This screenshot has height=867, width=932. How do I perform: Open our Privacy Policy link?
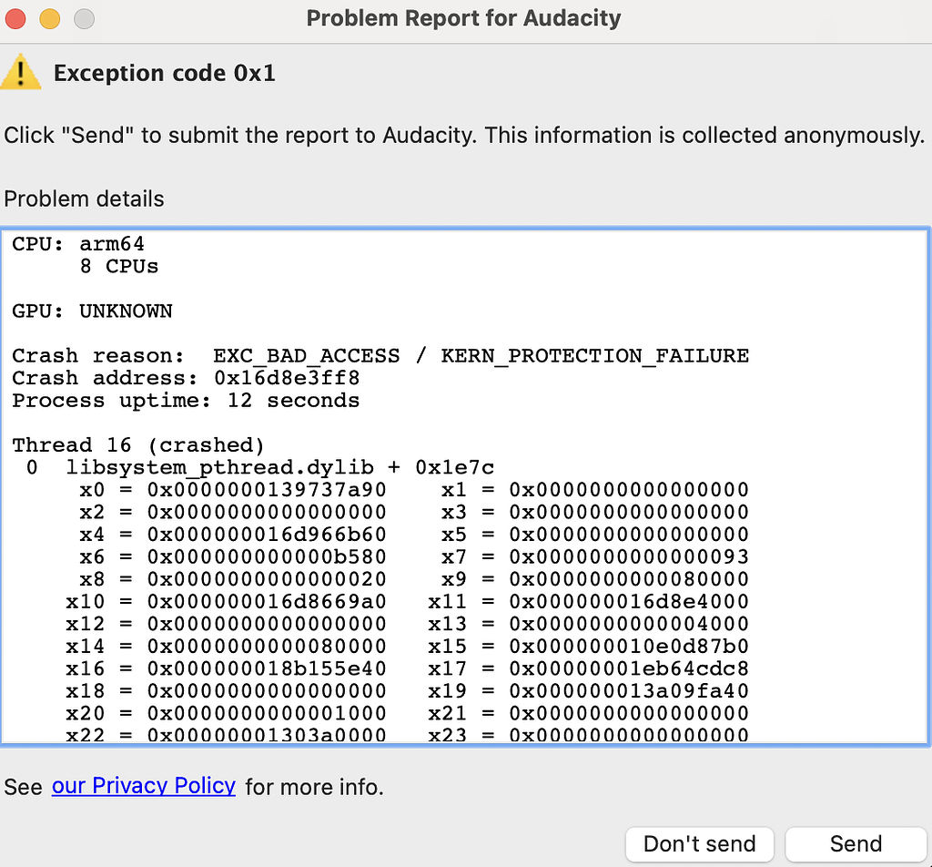143,786
